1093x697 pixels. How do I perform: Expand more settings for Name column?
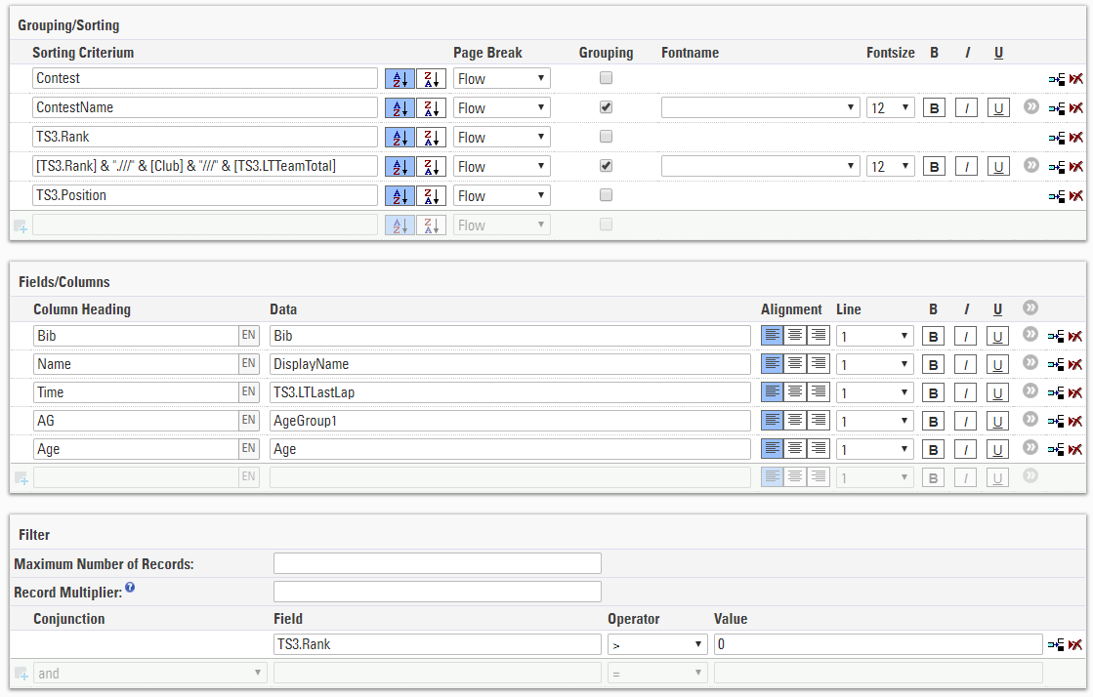pos(1030,363)
